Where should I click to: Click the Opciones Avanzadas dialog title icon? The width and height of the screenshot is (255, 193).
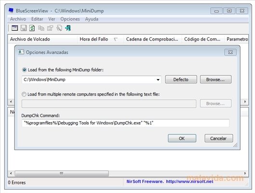point(21,52)
